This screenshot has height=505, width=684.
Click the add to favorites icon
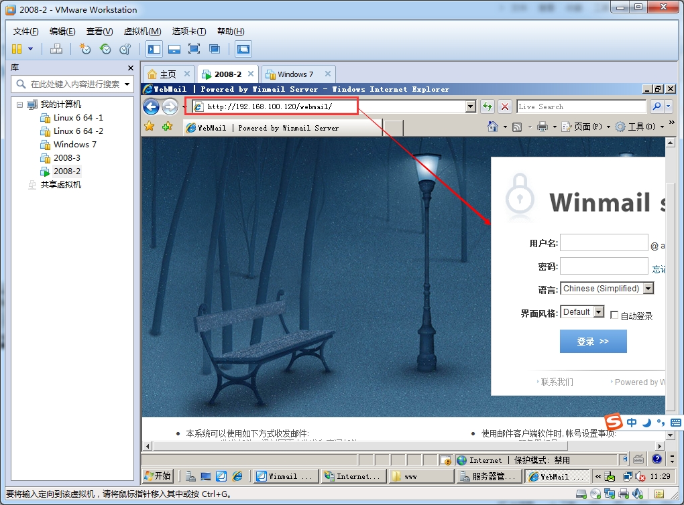pos(167,127)
